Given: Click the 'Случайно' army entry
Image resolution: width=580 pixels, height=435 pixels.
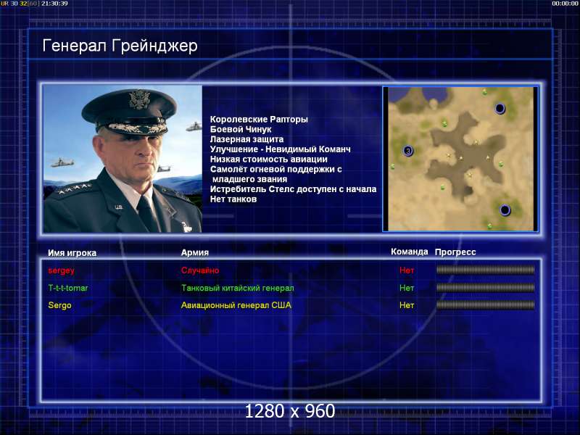Looking at the screenshot, I should tap(200, 270).
